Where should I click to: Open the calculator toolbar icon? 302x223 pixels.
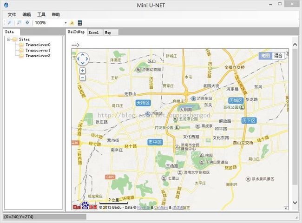pyautogui.click(x=80, y=23)
